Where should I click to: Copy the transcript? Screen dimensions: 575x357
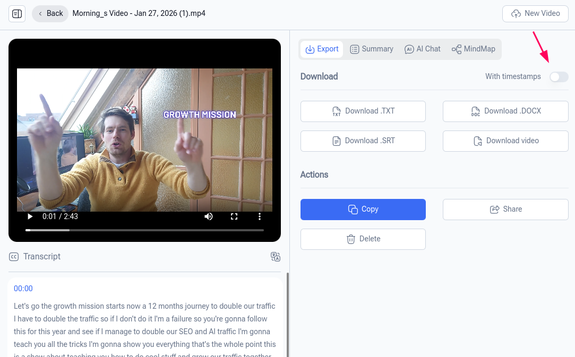coord(363,210)
